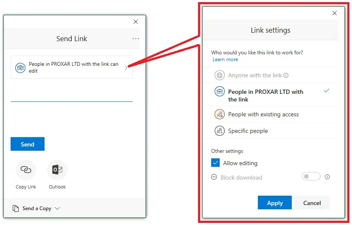Select Anyone with the link option

(x=271, y=75)
